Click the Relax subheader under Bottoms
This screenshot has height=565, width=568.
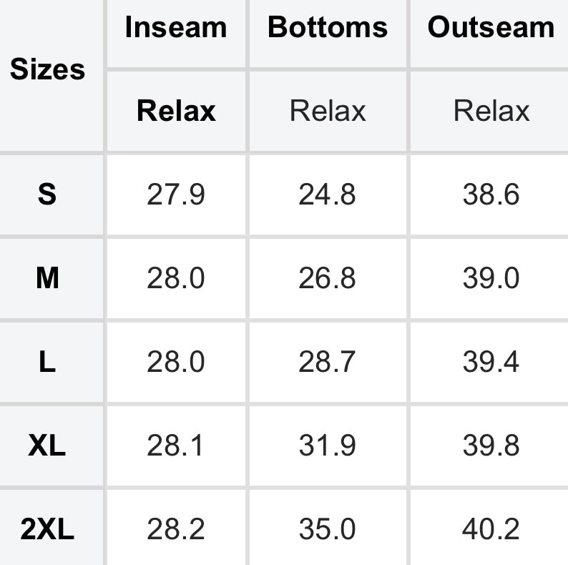click(x=328, y=111)
